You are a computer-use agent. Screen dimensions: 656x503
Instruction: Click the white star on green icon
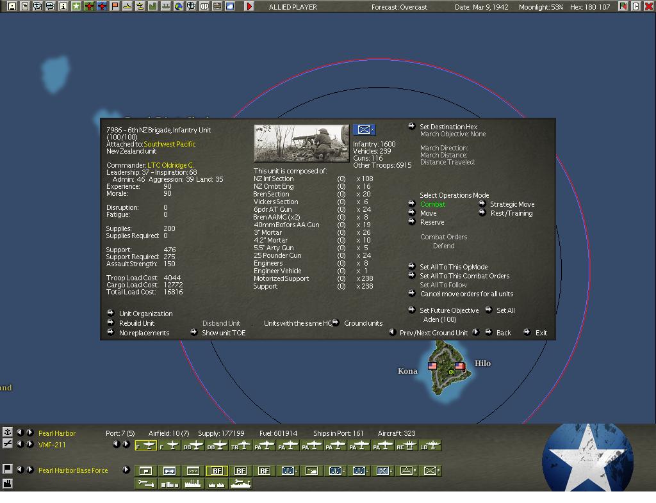[x=76, y=6]
